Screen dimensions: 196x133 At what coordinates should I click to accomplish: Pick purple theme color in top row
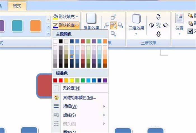pos(94,41)
